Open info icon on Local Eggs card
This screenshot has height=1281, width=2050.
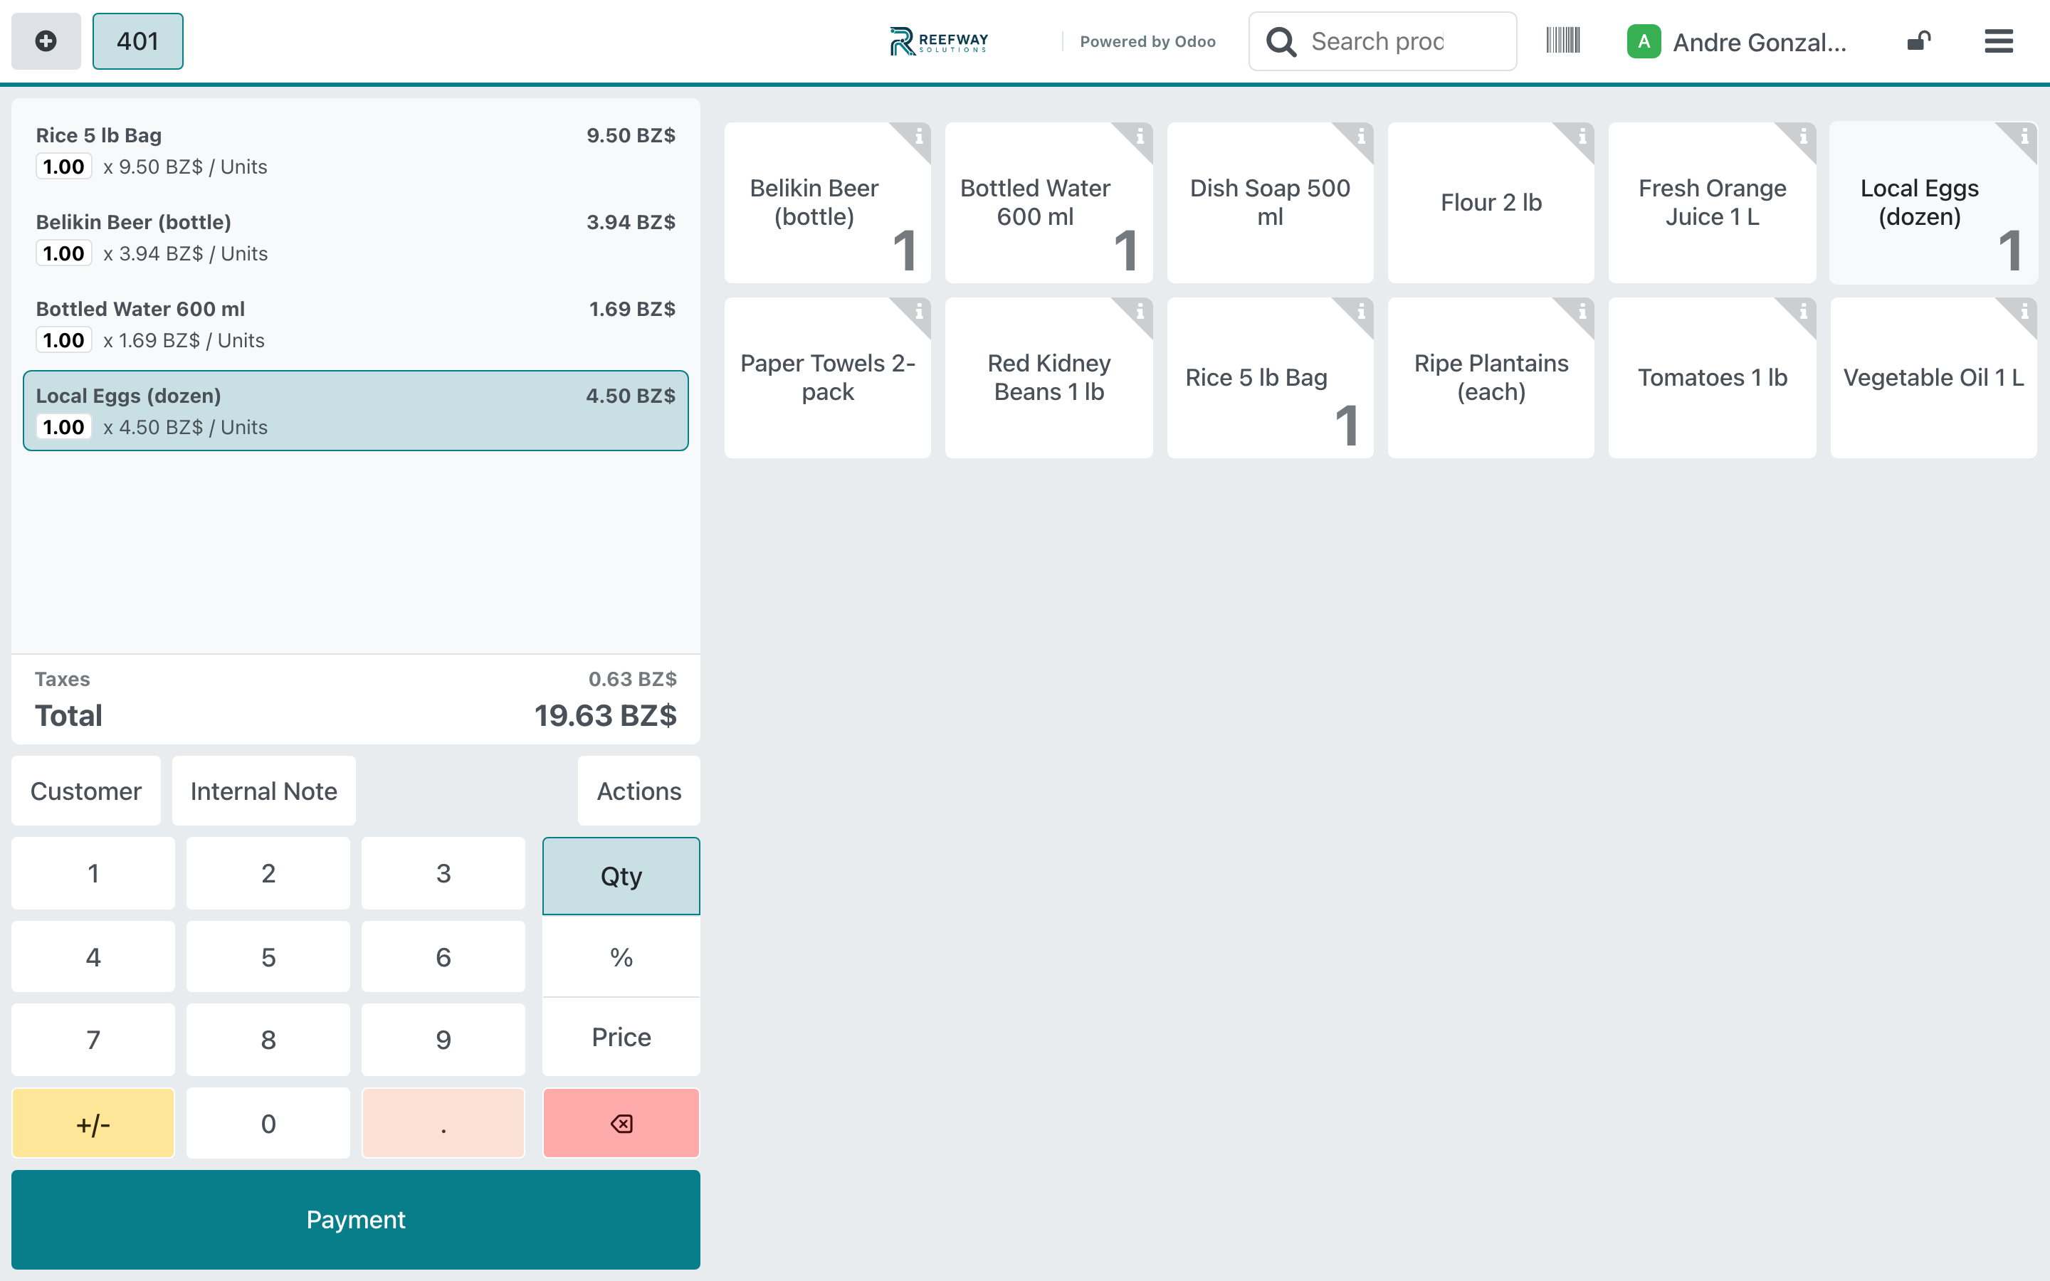click(2024, 137)
